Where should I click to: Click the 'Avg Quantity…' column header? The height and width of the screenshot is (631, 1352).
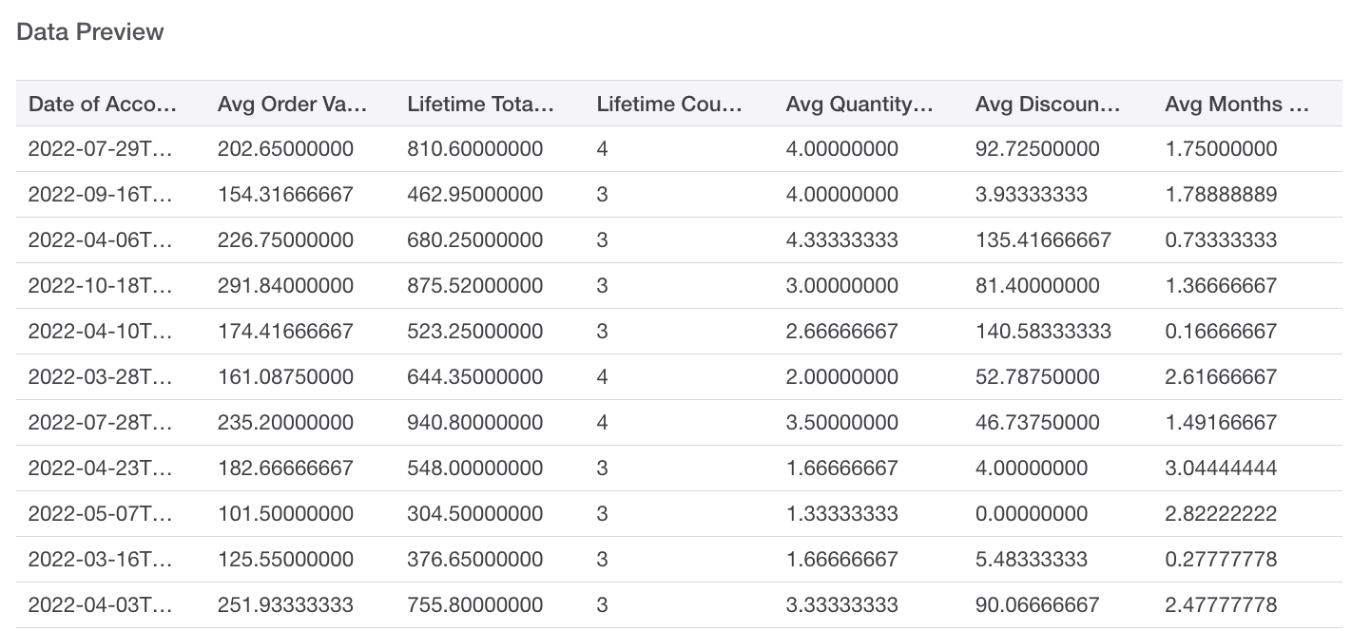click(x=859, y=104)
